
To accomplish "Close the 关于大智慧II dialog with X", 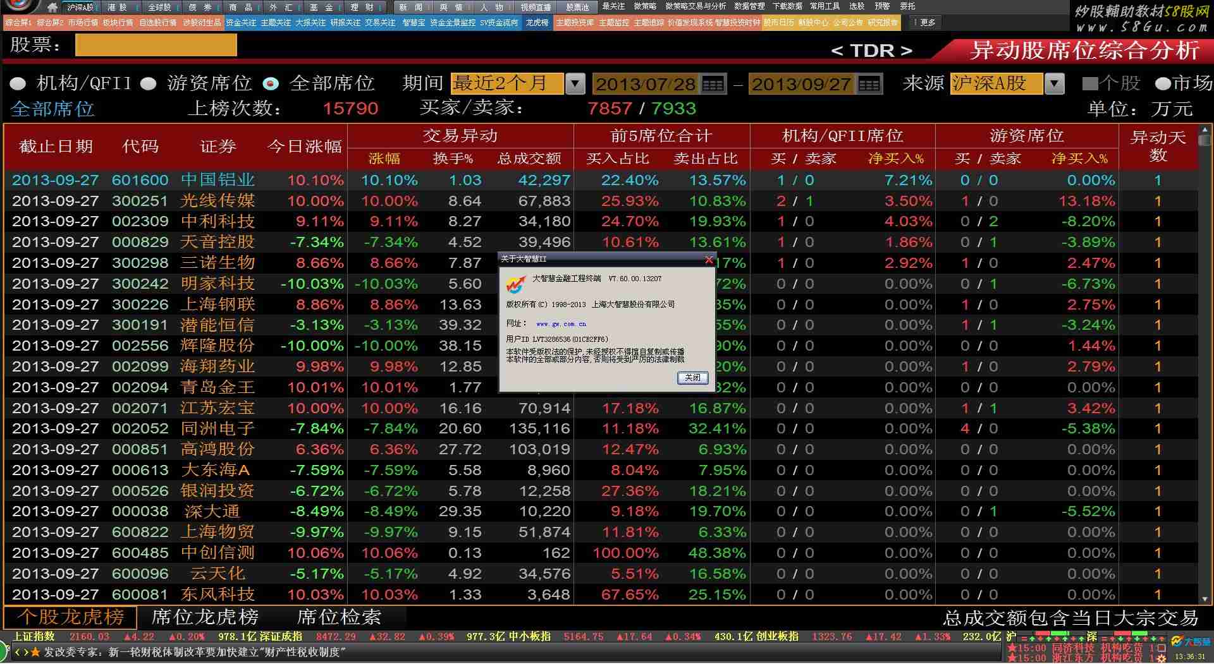I will point(709,259).
